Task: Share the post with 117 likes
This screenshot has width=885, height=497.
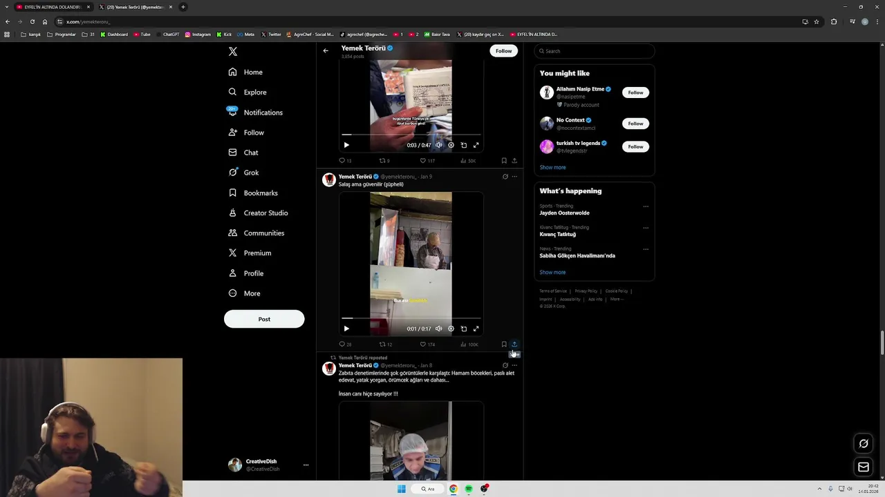Action: tap(514, 161)
